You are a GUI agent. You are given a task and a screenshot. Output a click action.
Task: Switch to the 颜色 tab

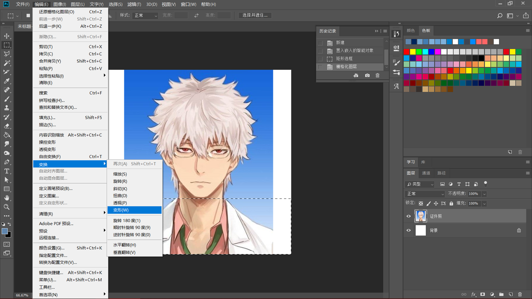pos(411,30)
